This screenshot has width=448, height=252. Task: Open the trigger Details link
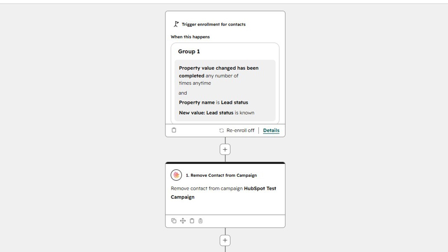tap(271, 130)
